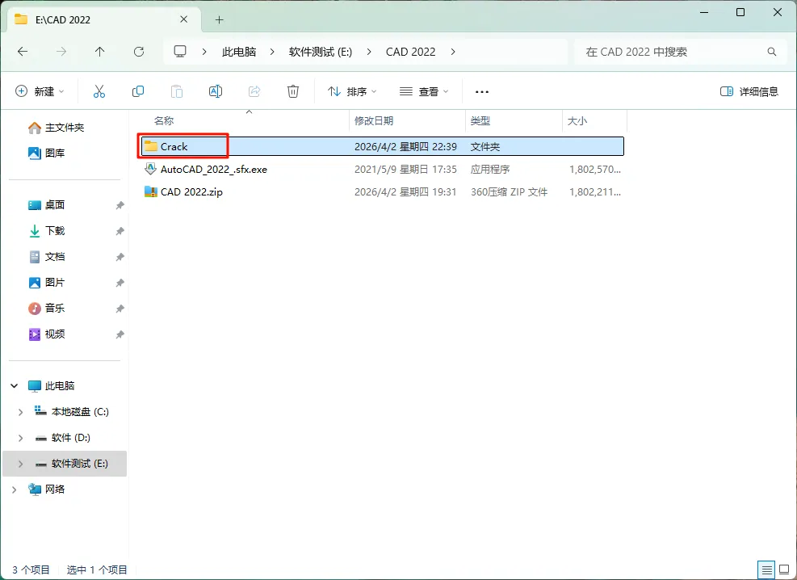797x580 pixels.
Task: Select the CAD 2022.zip archive icon
Action: point(150,191)
